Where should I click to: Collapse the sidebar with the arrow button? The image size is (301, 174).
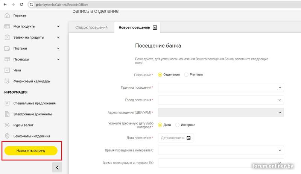[x=57, y=168]
